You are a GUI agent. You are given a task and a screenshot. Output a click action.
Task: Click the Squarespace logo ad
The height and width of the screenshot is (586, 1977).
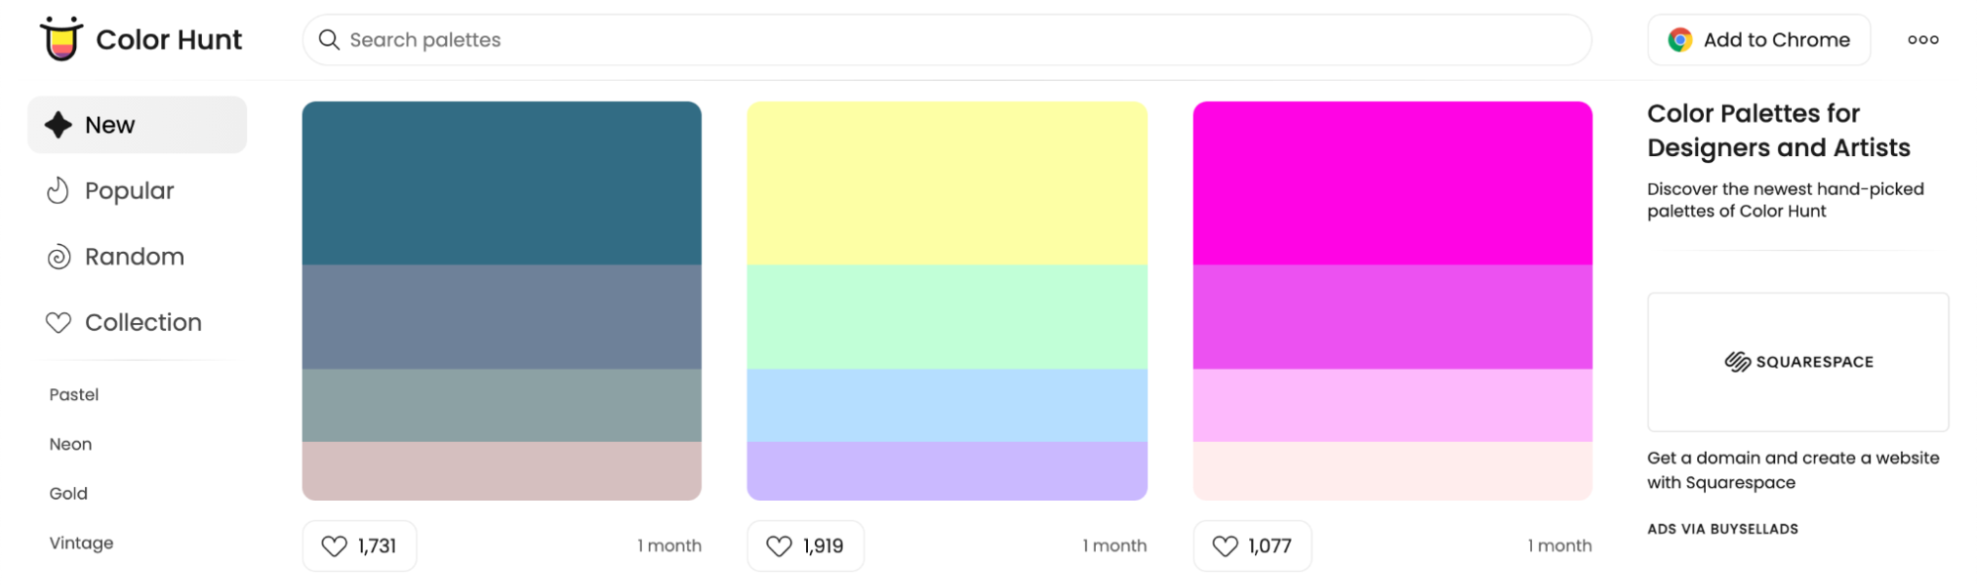[1798, 362]
